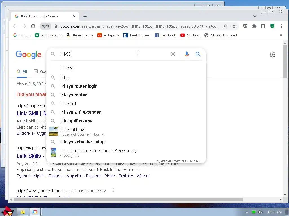Click the green Avast shield icon

[x=272, y=26]
